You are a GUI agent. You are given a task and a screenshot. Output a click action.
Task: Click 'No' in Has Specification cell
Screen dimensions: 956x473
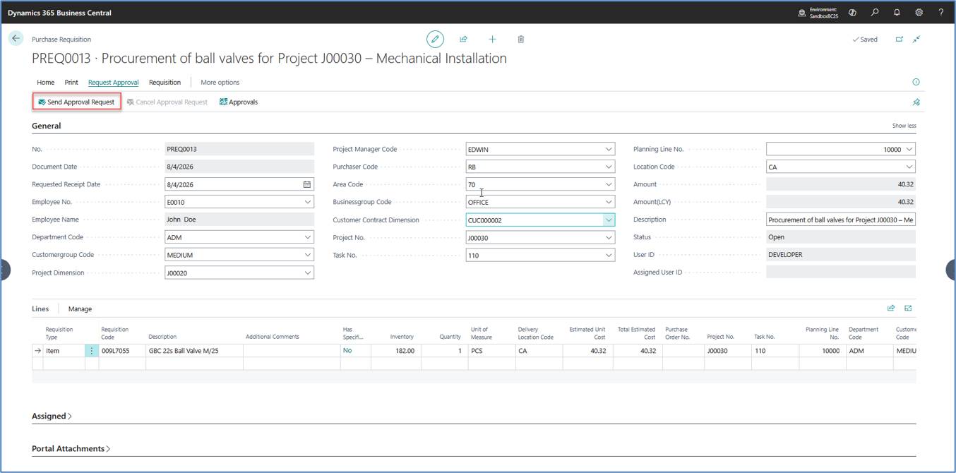tap(347, 350)
